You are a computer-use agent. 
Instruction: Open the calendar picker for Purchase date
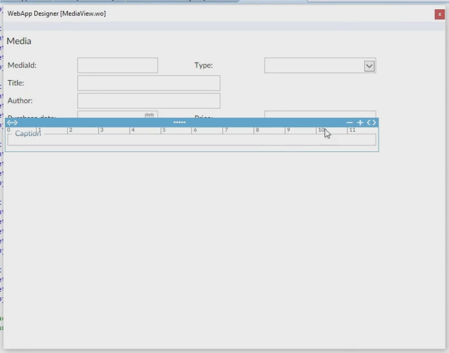(149, 115)
